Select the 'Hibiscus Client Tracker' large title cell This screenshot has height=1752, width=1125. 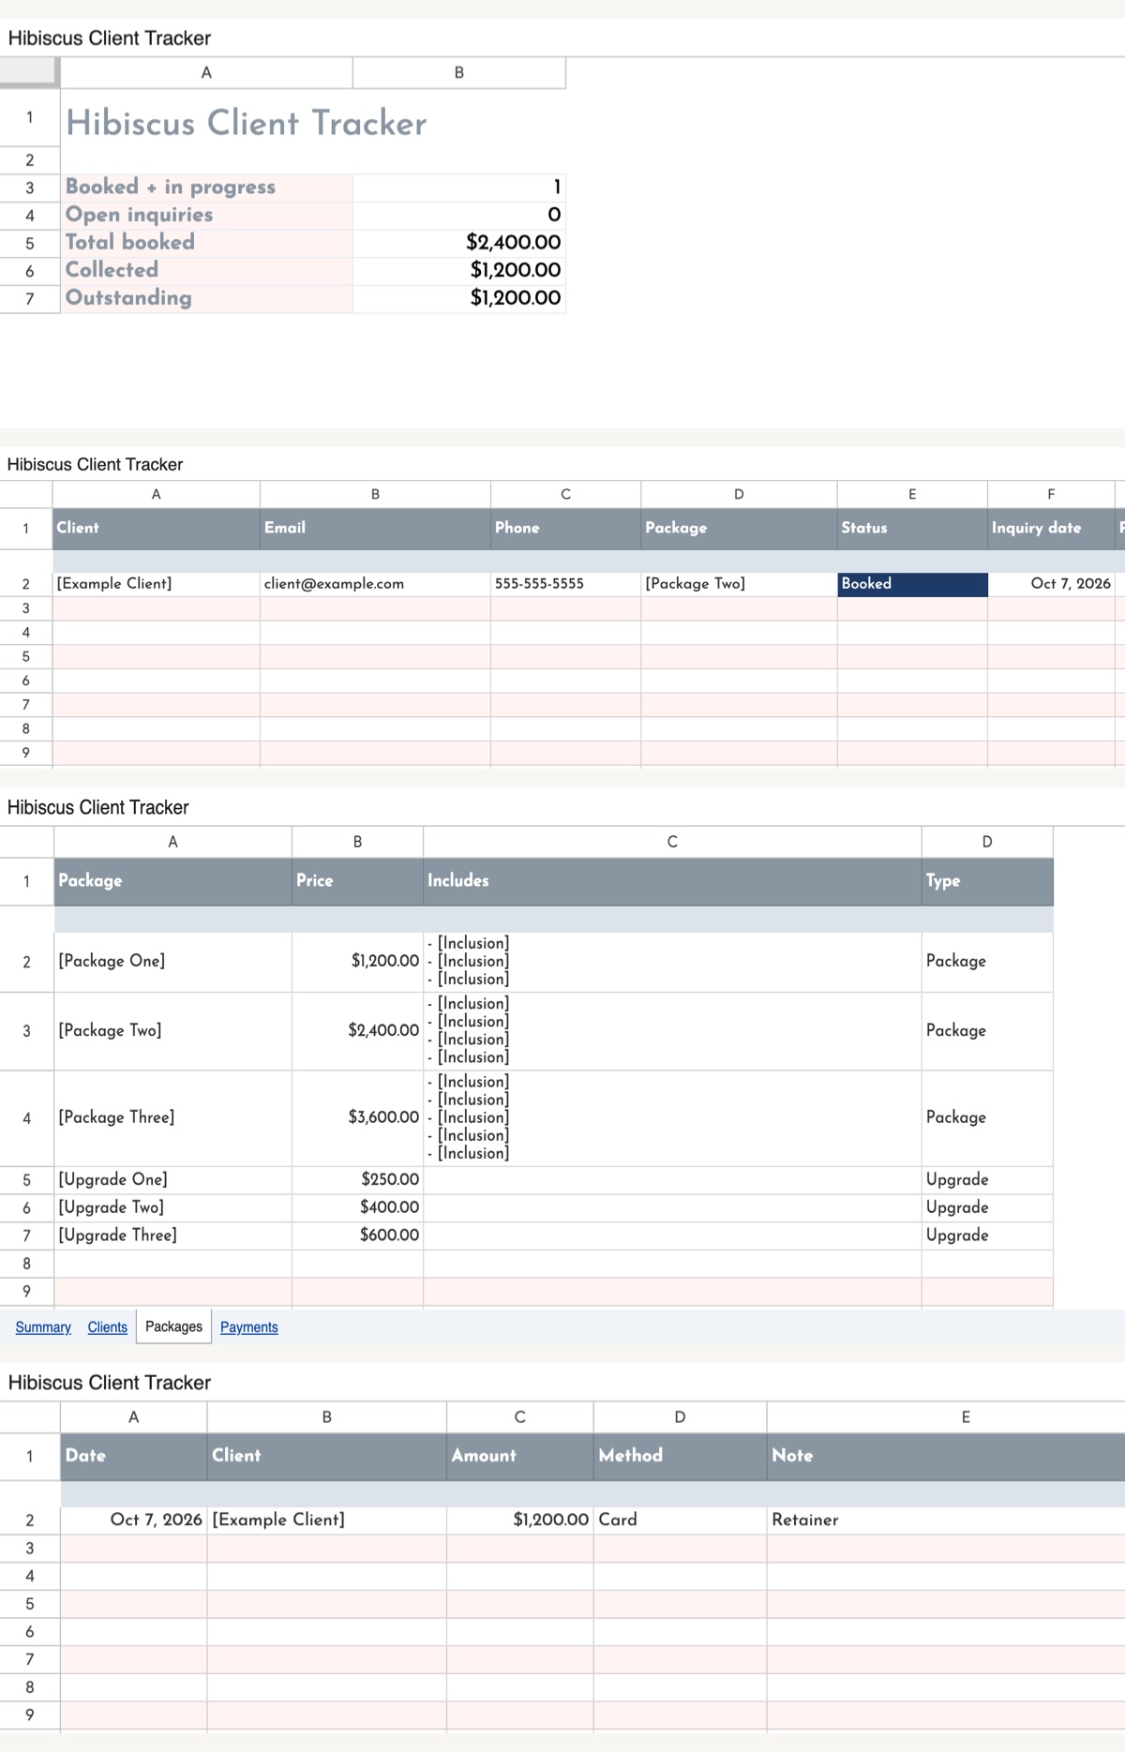(246, 123)
